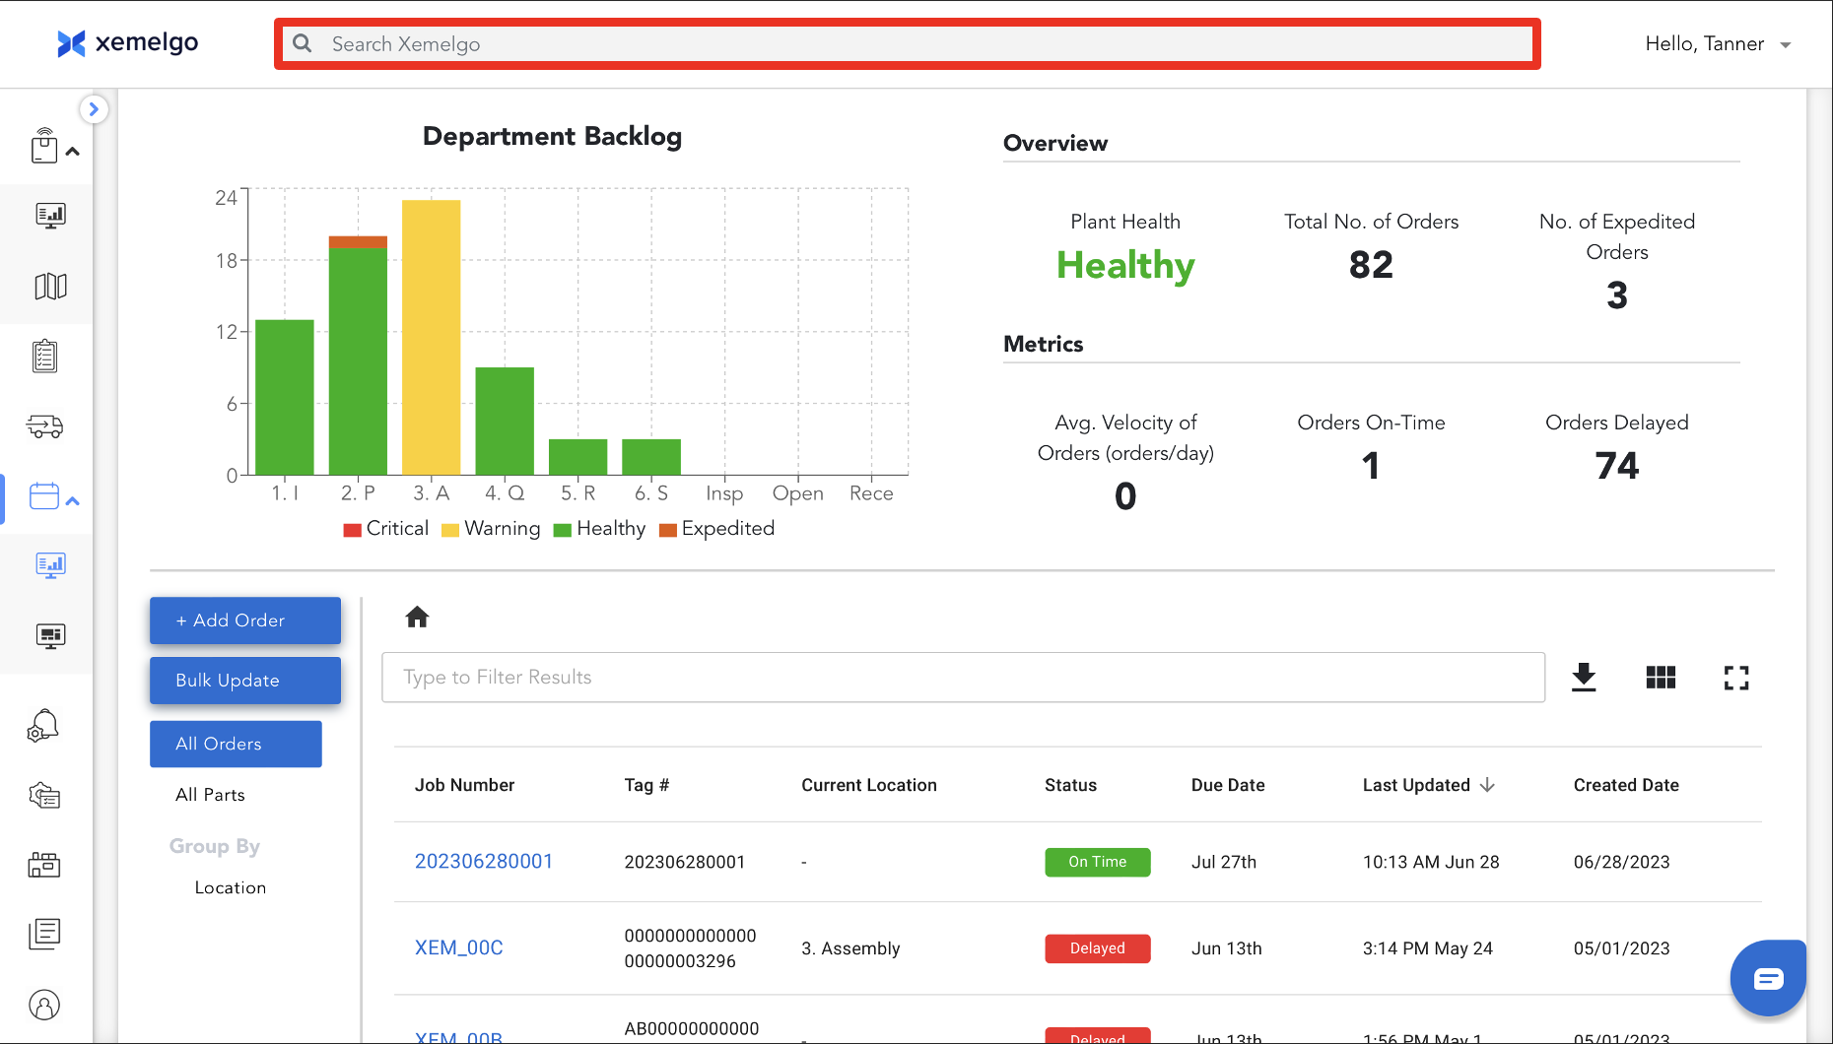Screen dimensions: 1833x1044
Task: Toggle the Critical legend swatch
Action: pos(353,530)
